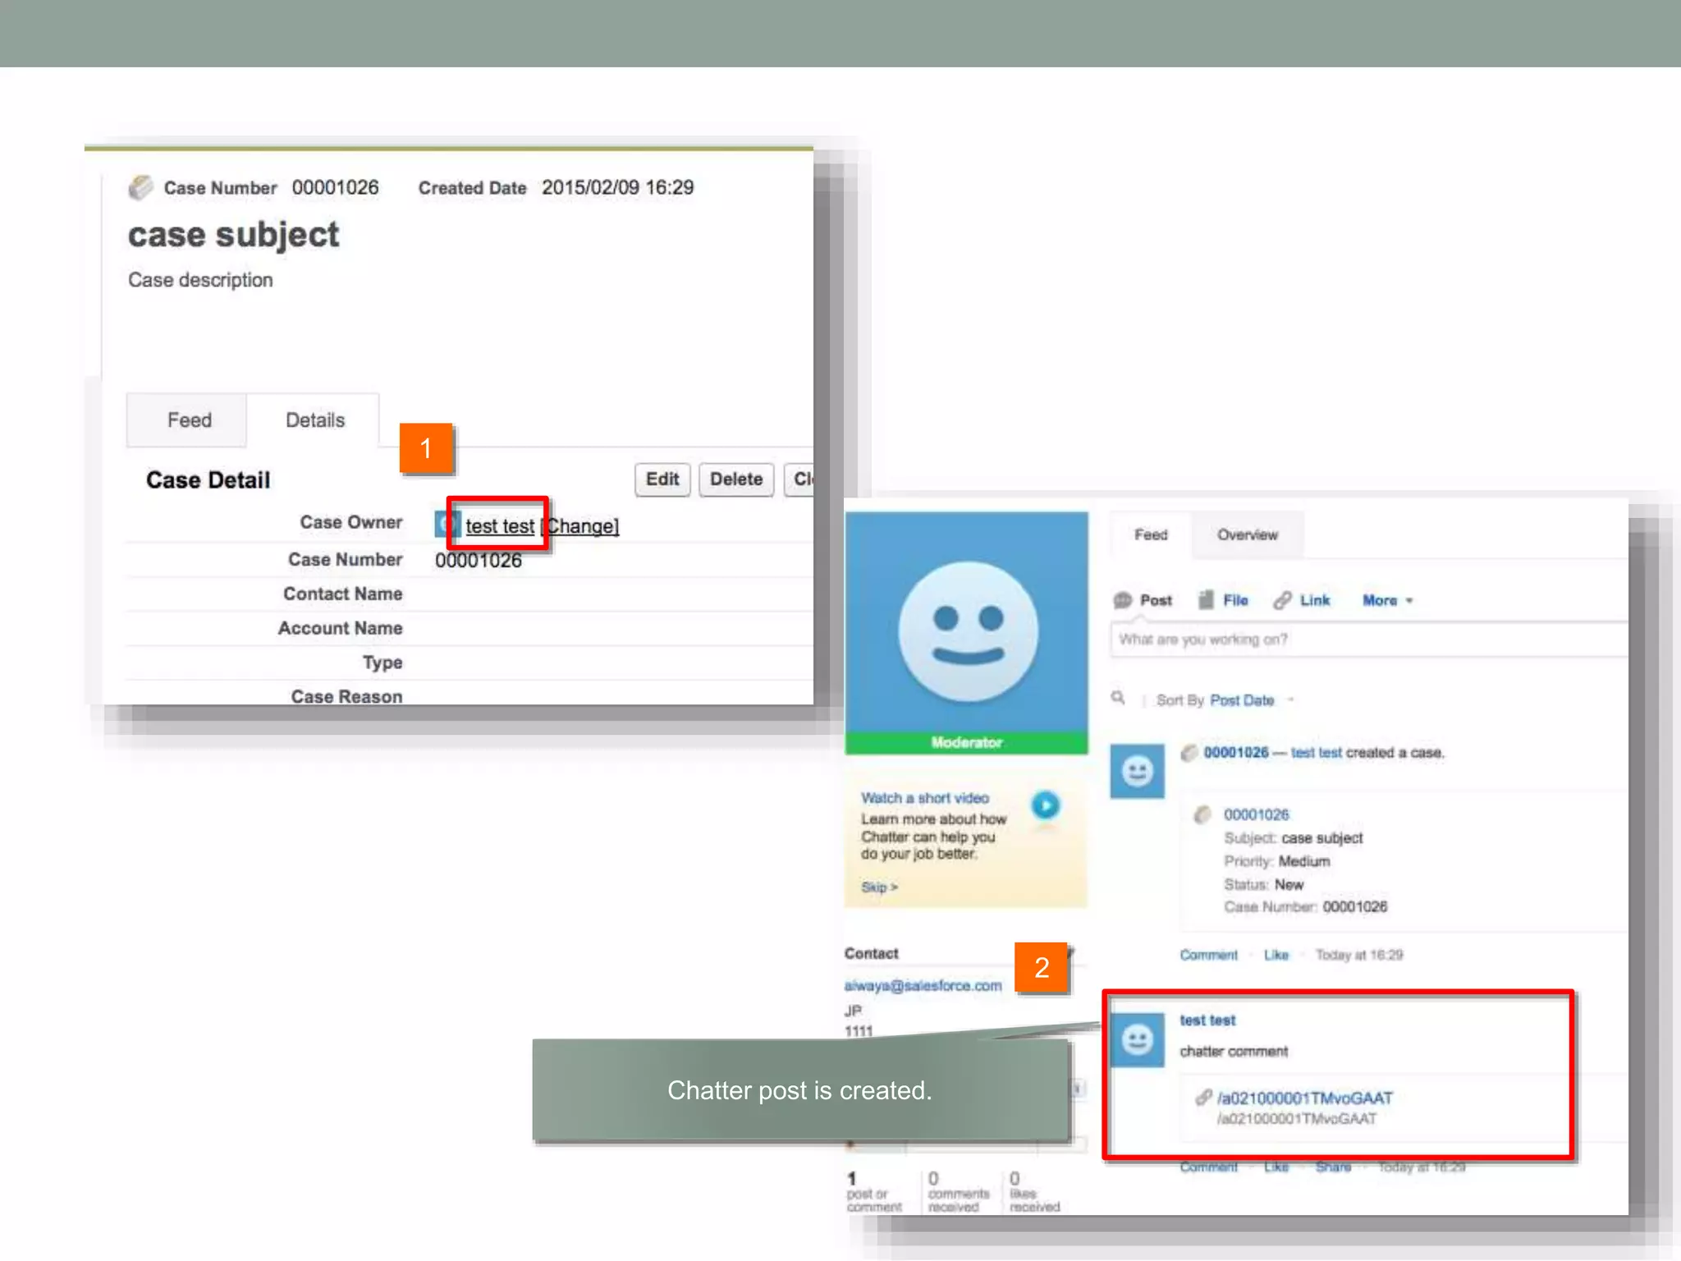Select the Details tab on case page

pyautogui.click(x=314, y=420)
